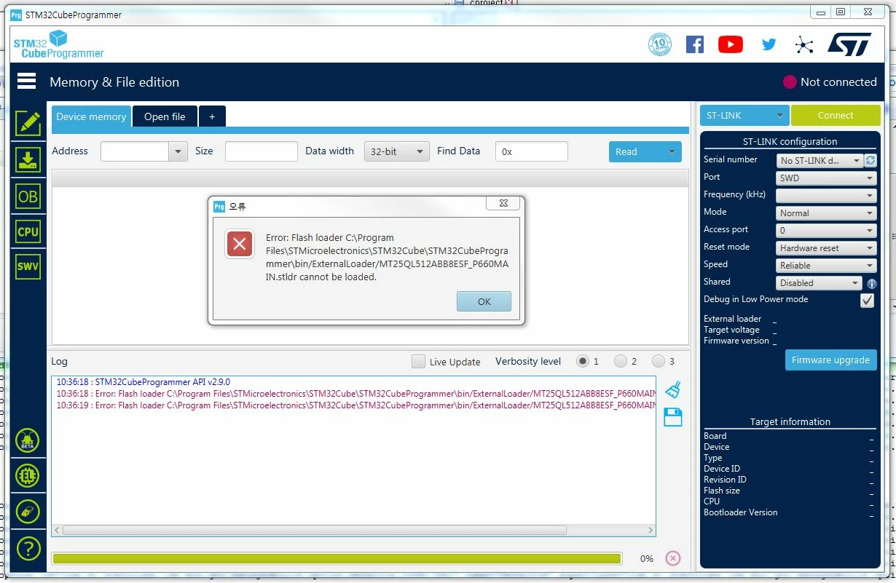Click OK in the error dialog
This screenshot has height=583, width=896.
click(484, 301)
